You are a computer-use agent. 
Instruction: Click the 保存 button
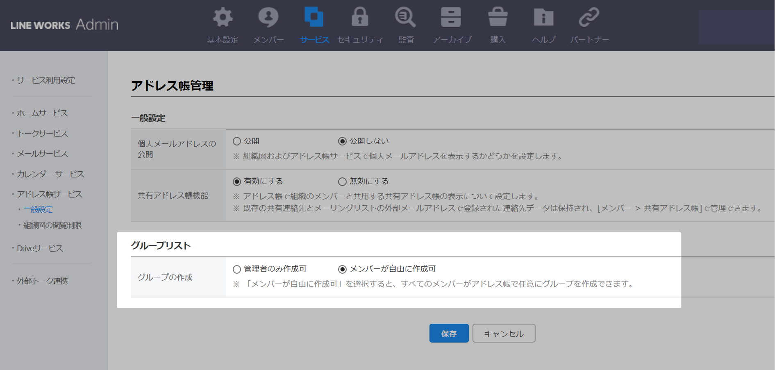coord(449,334)
